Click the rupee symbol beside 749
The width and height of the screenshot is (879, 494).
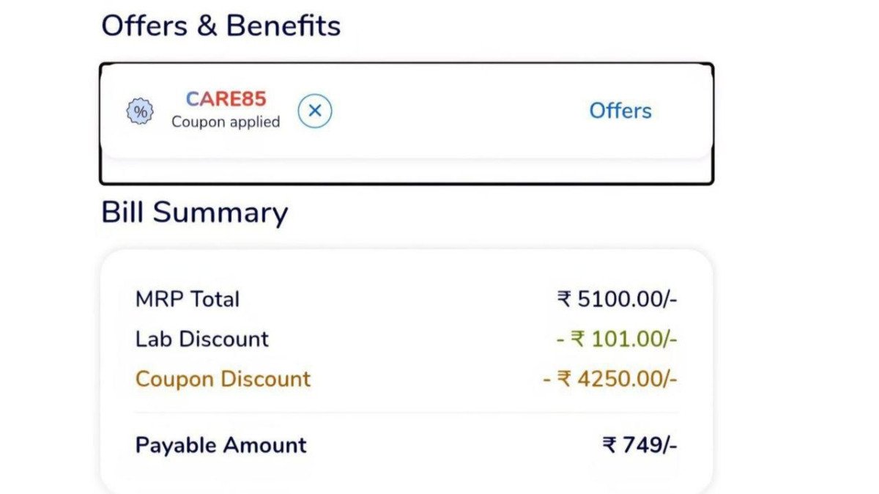pyautogui.click(x=609, y=445)
